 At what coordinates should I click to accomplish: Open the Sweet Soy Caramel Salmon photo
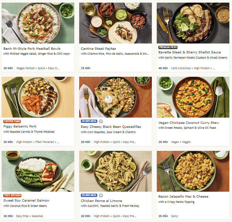38,171
